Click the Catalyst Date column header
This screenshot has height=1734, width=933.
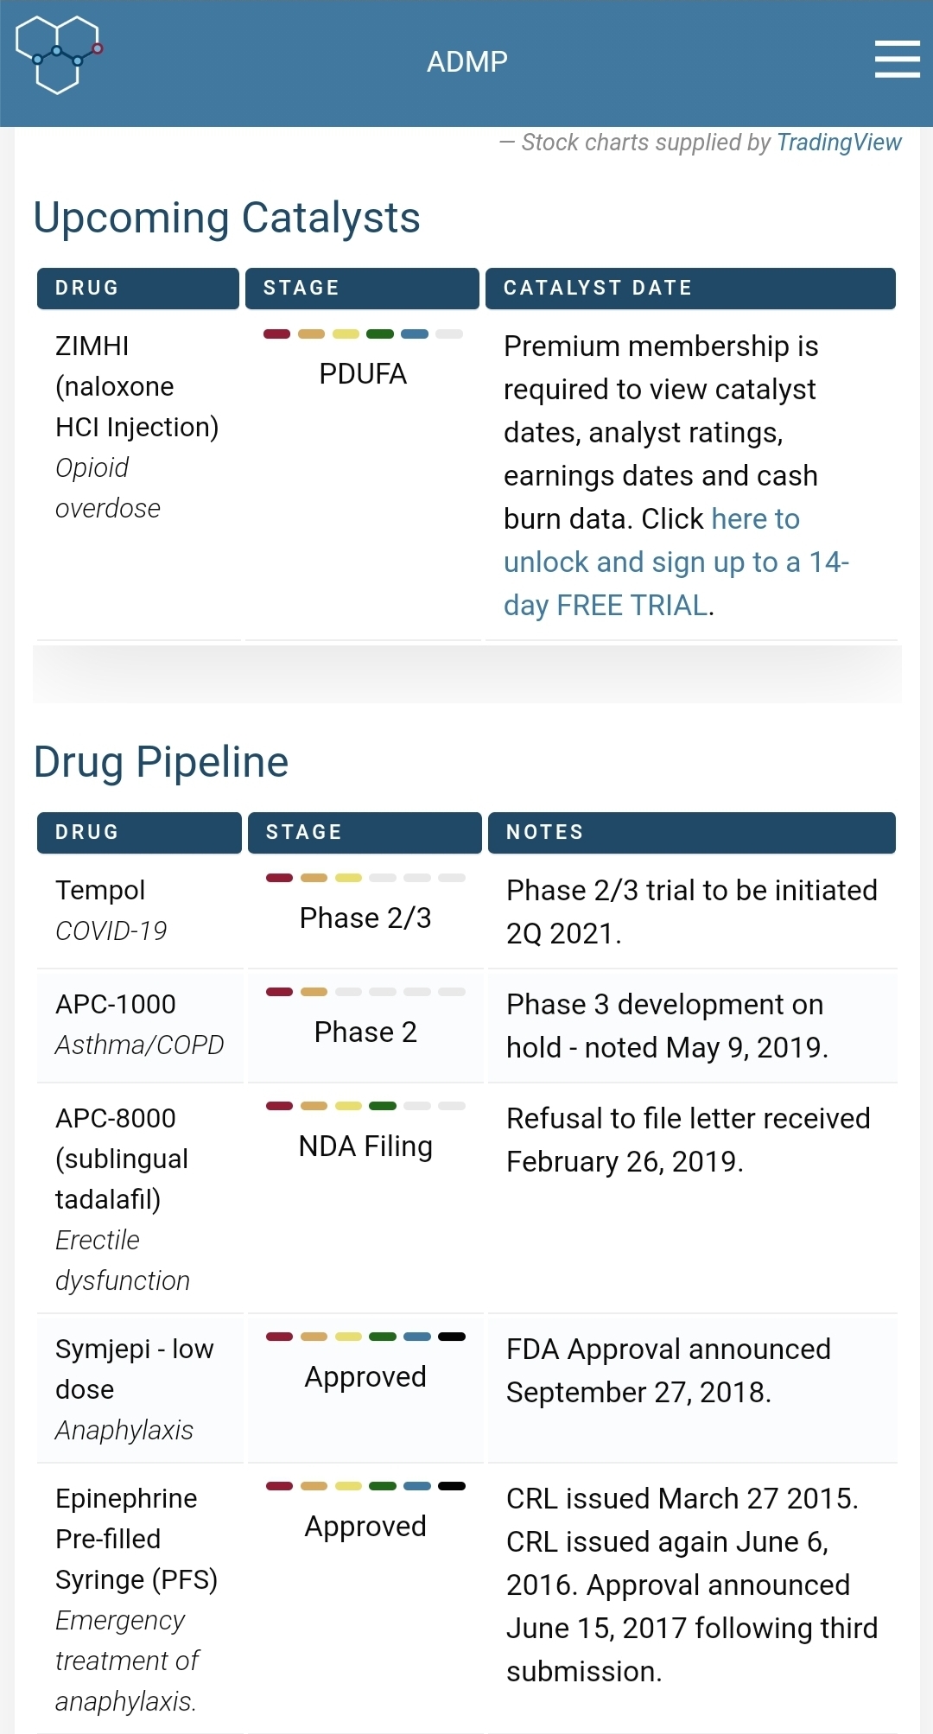pos(689,289)
